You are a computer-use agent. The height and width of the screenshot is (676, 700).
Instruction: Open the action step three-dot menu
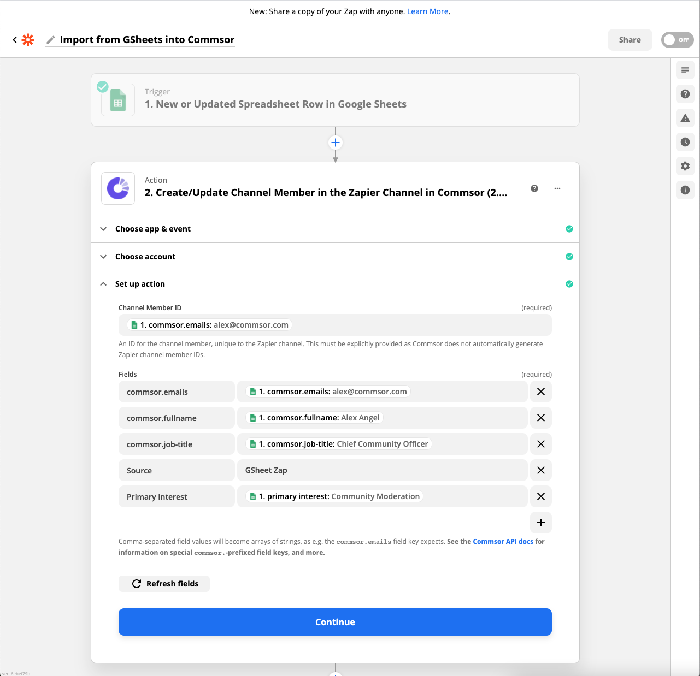tap(557, 188)
